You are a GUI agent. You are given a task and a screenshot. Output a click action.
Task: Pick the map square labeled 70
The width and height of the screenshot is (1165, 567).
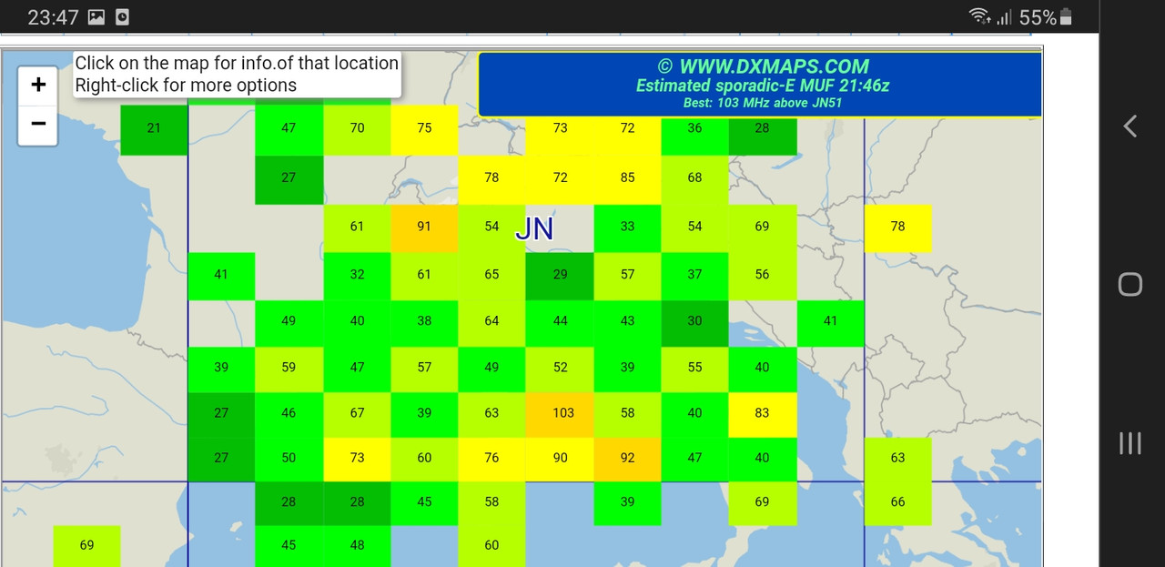pyautogui.click(x=357, y=128)
